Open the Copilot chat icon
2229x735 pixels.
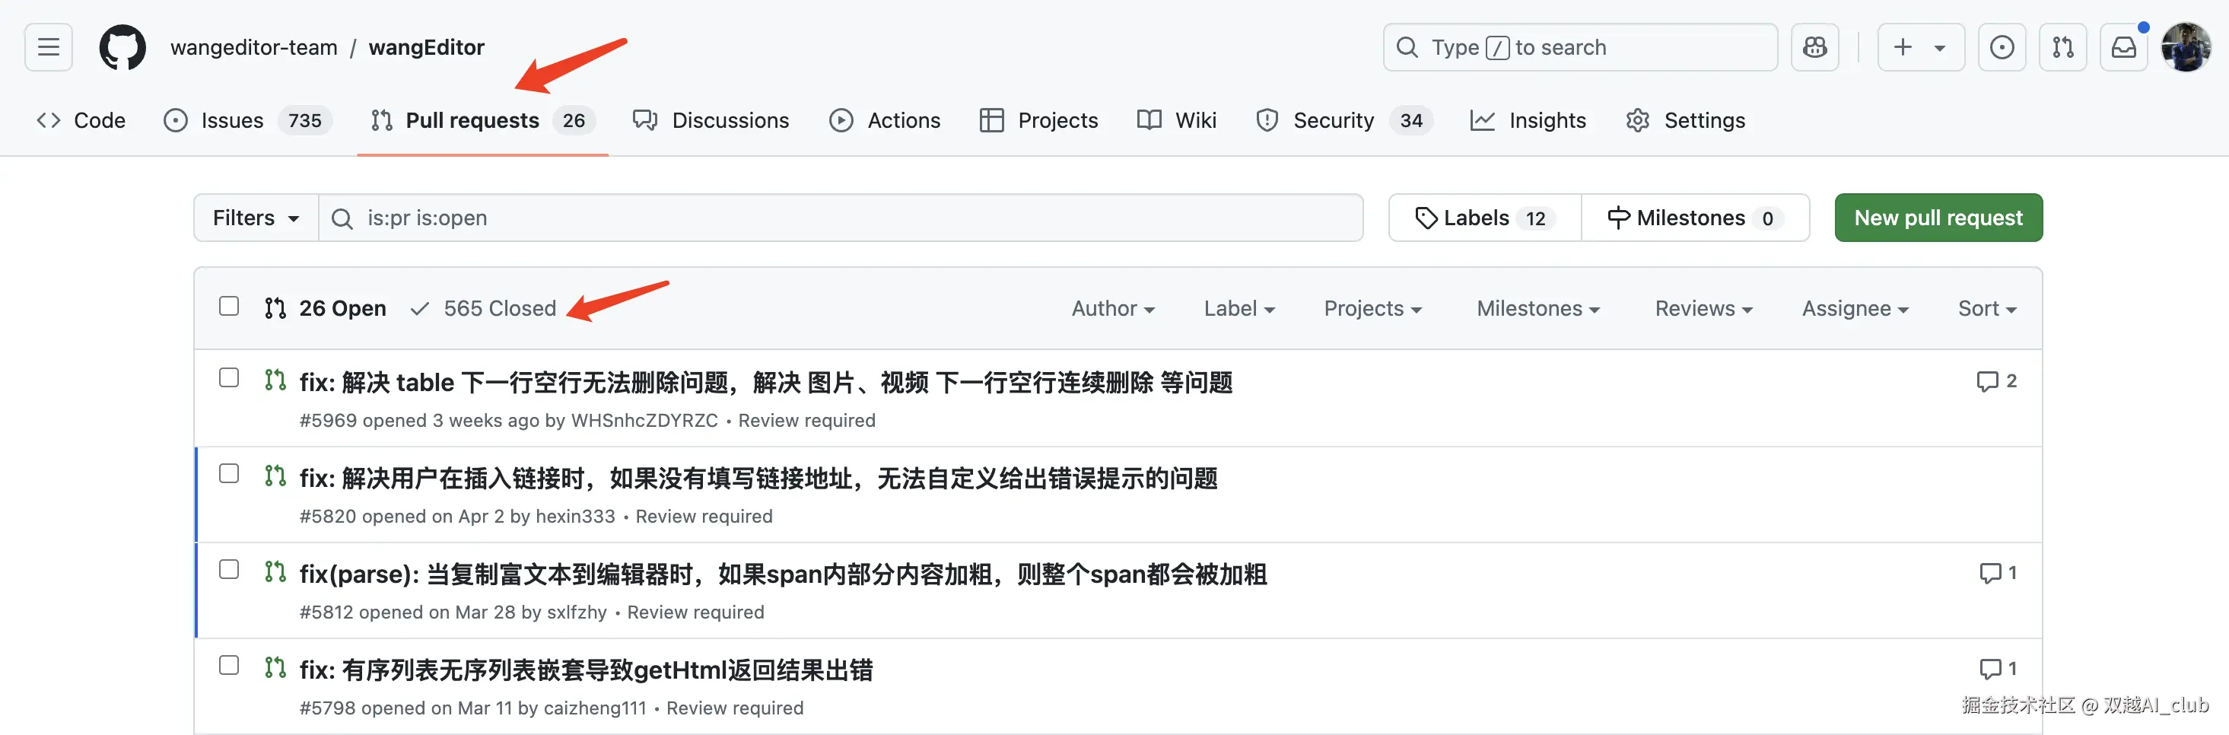click(x=1814, y=46)
